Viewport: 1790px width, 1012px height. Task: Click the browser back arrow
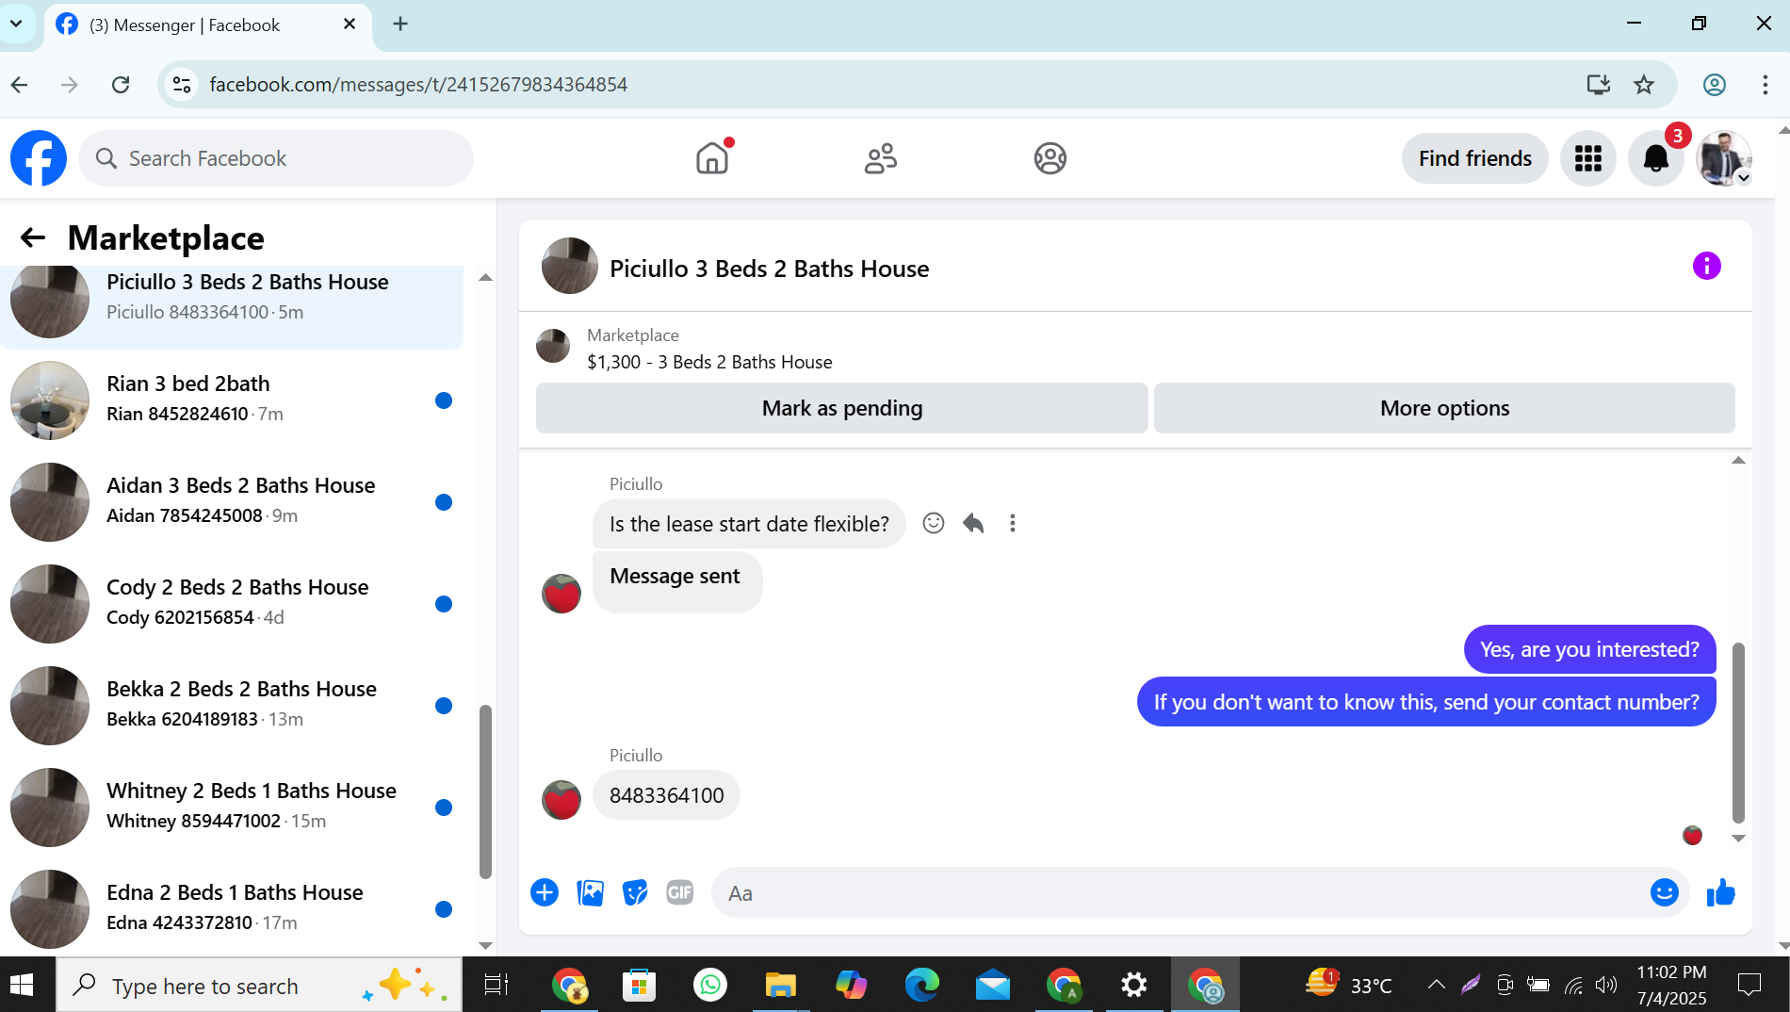tap(20, 85)
